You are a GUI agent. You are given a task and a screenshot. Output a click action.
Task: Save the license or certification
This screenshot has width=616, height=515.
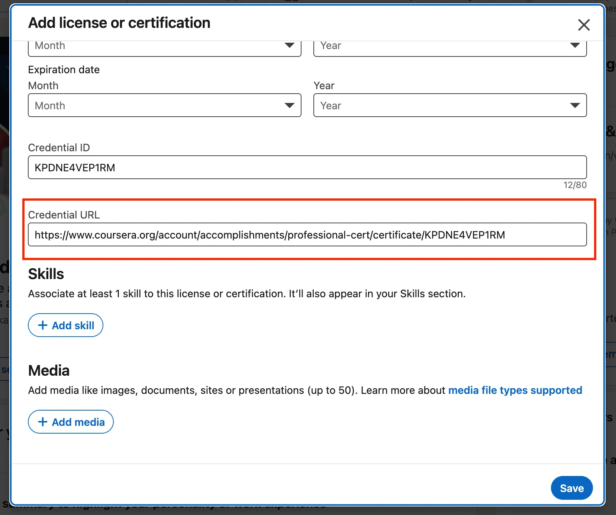(572, 488)
